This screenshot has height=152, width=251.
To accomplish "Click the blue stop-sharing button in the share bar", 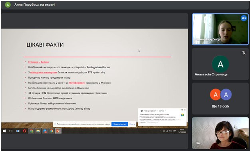I will (120, 124).
